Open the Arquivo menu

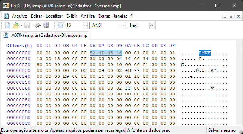pos(20,16)
